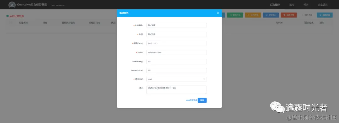
Task: Click the 后台任务列表 heading
Action: tap(17, 16)
